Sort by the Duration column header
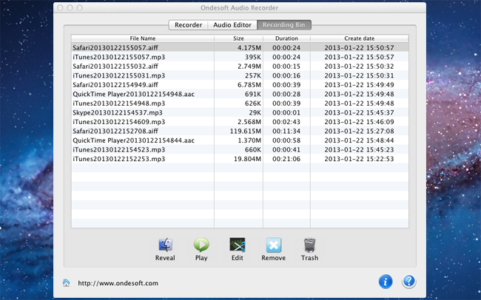The height and width of the screenshot is (300, 481). [286, 38]
